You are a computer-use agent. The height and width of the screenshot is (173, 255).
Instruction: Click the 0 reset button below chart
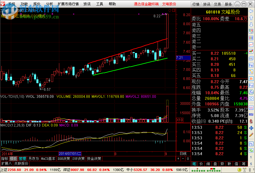[188, 159]
